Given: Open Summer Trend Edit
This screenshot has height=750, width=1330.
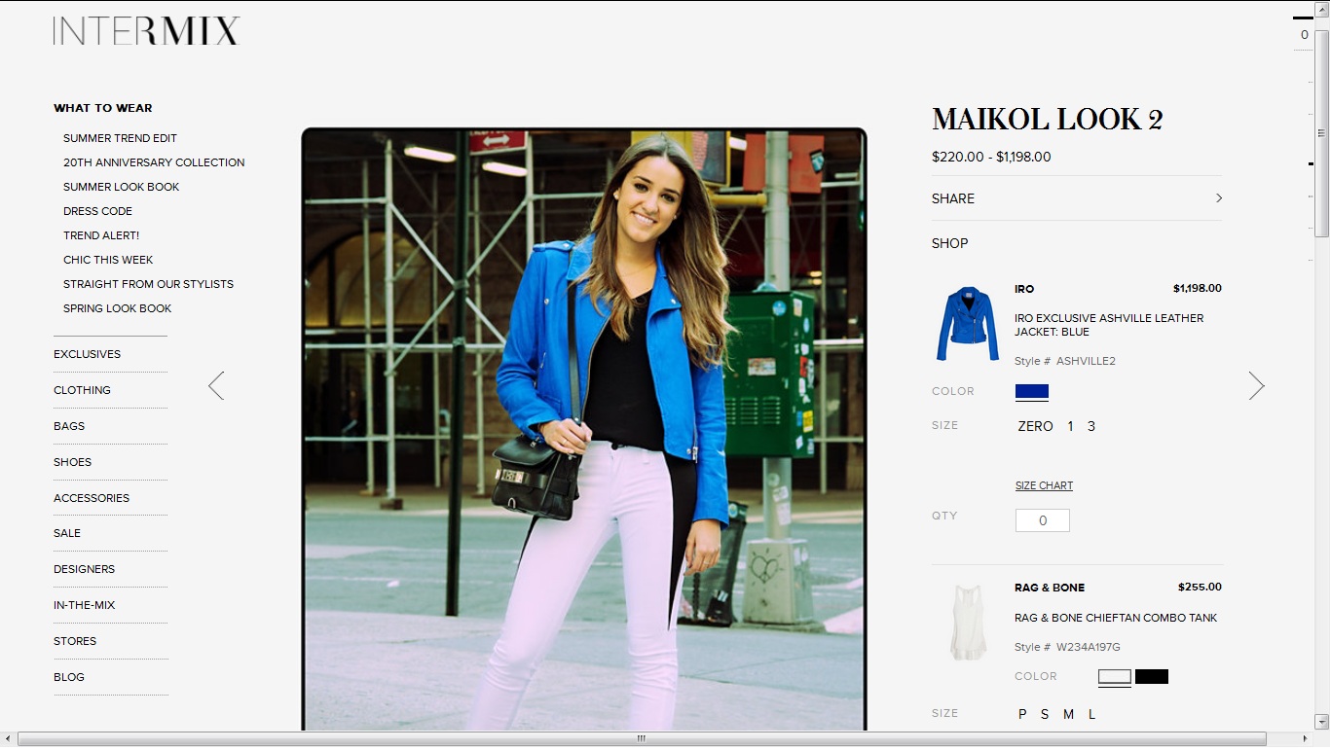Looking at the screenshot, I should click(x=120, y=138).
